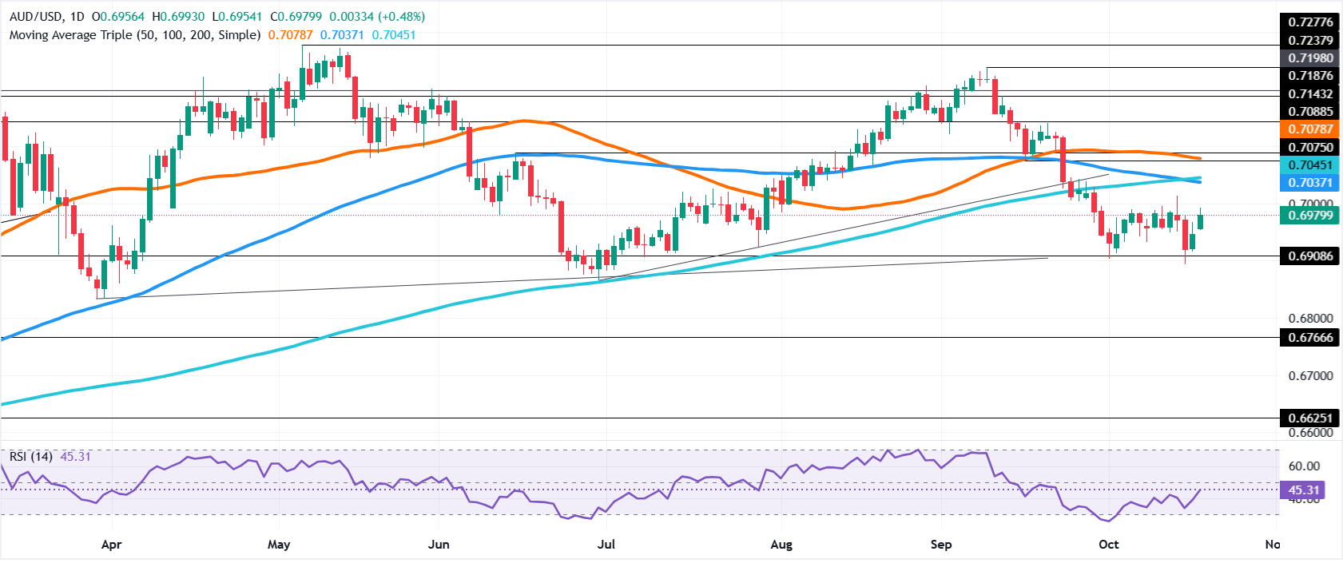The width and height of the screenshot is (1343, 563).
Task: Click the low value L0.69541
Action: (x=239, y=16)
